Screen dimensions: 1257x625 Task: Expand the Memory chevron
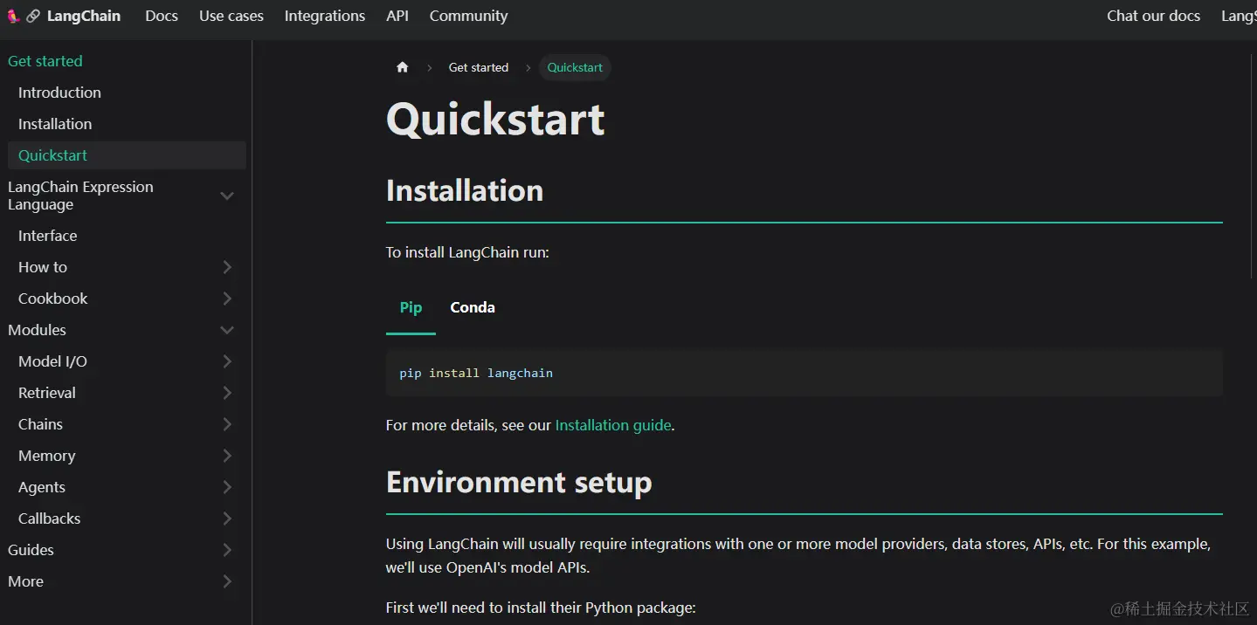coord(227,456)
